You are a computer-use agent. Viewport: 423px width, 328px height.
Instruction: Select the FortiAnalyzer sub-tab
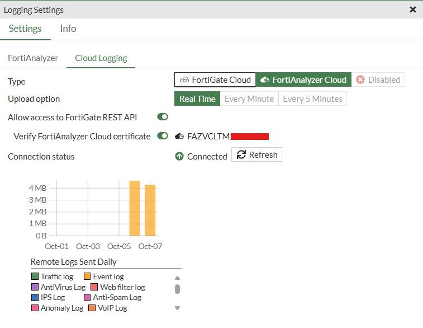click(33, 58)
